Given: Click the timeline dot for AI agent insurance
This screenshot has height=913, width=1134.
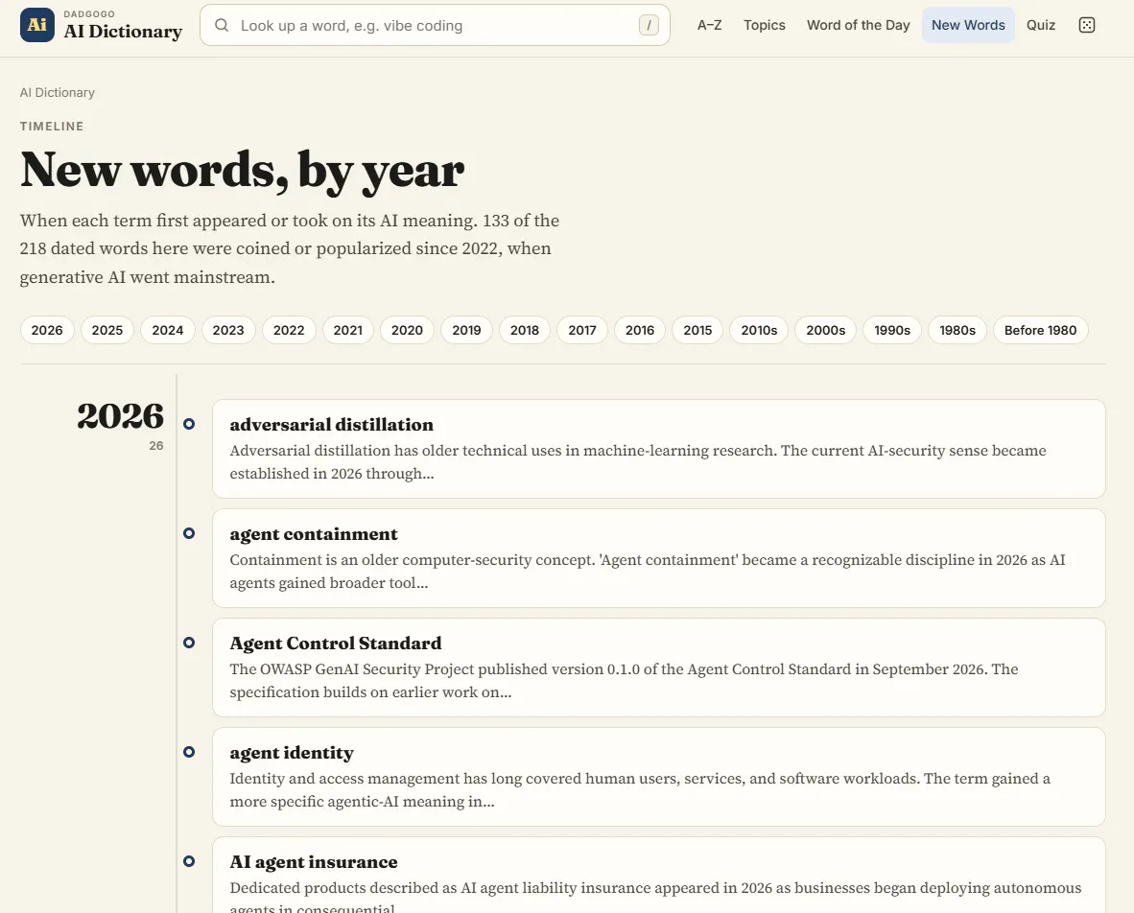Looking at the screenshot, I should pos(189,861).
